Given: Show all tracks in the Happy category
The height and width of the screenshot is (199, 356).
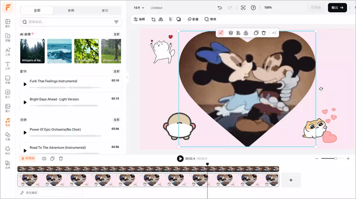Looking at the screenshot, I should pyautogui.click(x=116, y=71).
